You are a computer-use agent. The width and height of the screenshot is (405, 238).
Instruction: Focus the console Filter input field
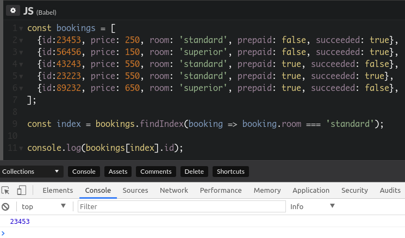[x=182, y=206]
